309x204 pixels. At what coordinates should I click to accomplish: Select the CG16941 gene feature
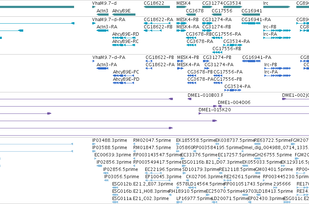click(251, 15)
